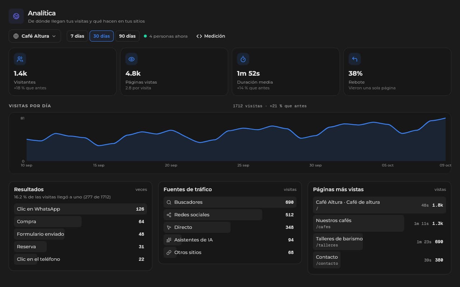
Task: Click the Otros sitios label
Action: [188, 253]
